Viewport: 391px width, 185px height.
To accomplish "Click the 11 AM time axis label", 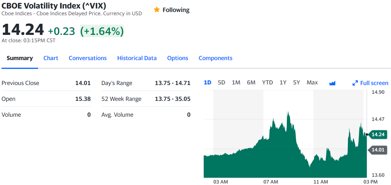I will [x=321, y=182].
